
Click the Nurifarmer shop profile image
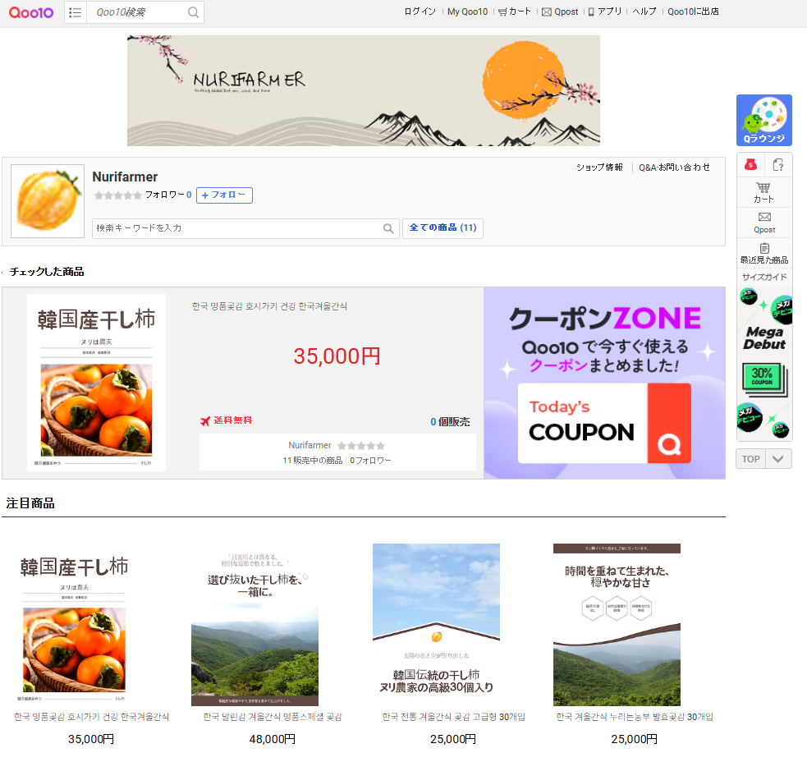pyautogui.click(x=48, y=201)
